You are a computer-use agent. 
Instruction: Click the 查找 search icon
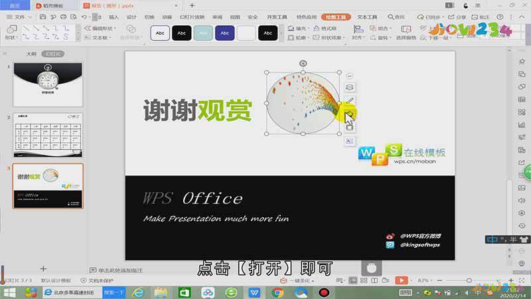click(x=396, y=17)
